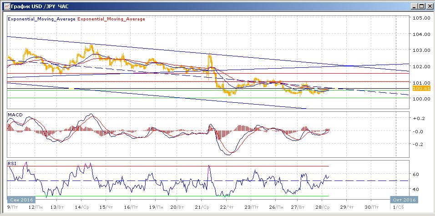The width and height of the screenshot is (435, 216).
Task: Click the Окт 2016 month marker
Action: [x=404, y=200]
